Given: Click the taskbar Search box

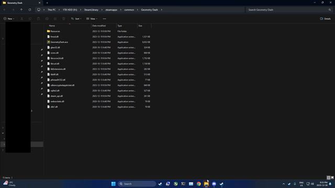Looking at the screenshot, I should click(x=137, y=184).
